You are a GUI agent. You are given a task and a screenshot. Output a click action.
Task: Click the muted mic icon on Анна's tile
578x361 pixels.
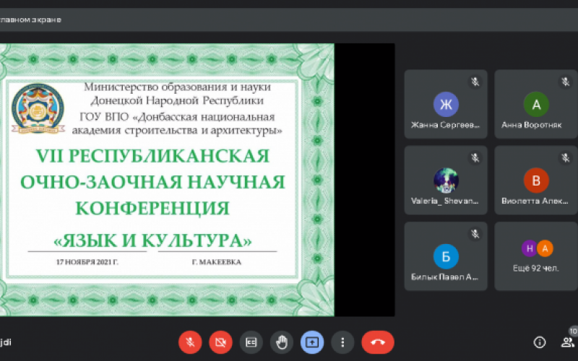click(566, 82)
